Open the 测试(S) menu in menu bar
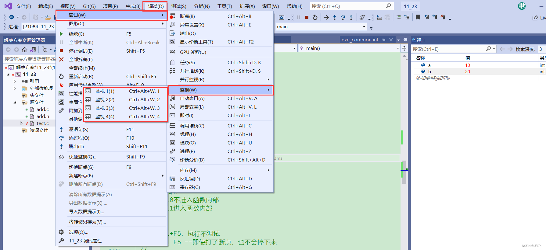The height and width of the screenshot is (250, 546). coord(179,6)
